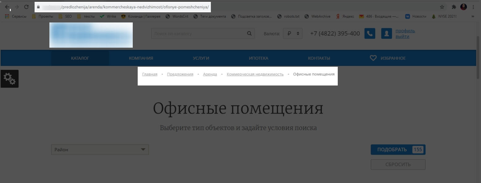Open the Подсветка заголов... bookmark

click(x=251, y=16)
